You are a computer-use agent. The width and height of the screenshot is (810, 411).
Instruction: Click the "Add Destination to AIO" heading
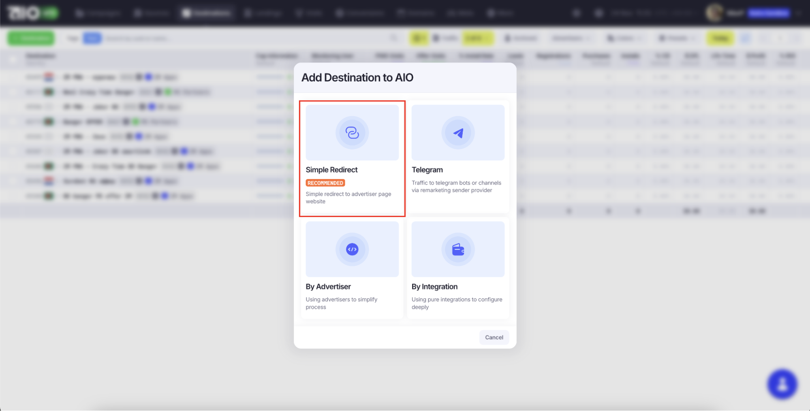pos(357,77)
